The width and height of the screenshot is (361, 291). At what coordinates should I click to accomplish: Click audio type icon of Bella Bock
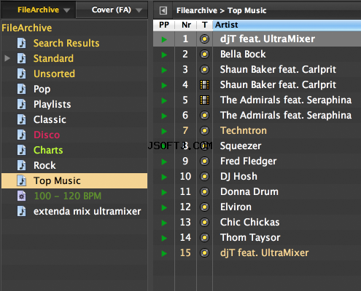(204, 54)
